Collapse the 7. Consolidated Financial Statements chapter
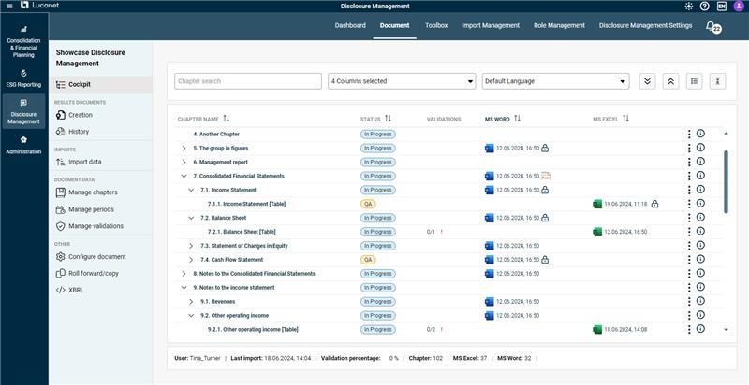 click(184, 176)
